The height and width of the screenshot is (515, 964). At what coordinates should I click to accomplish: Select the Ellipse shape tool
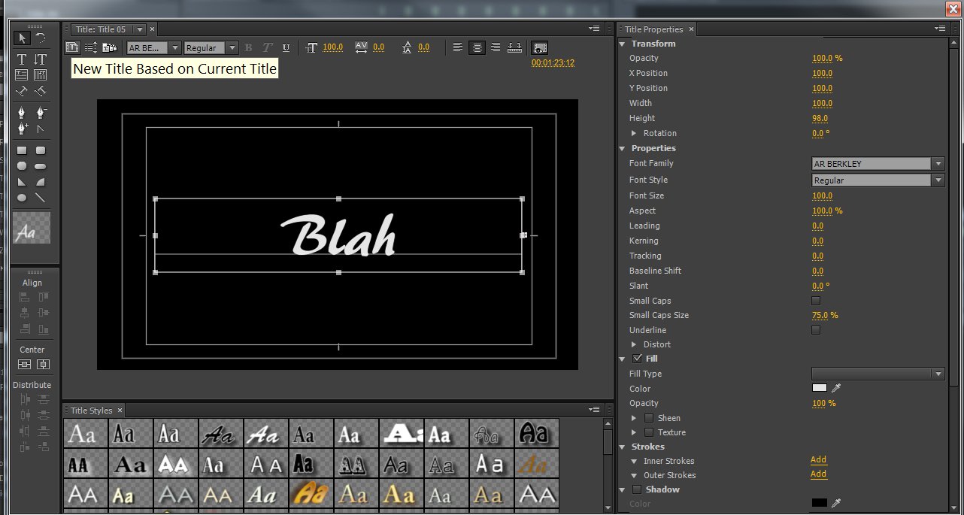[x=22, y=198]
